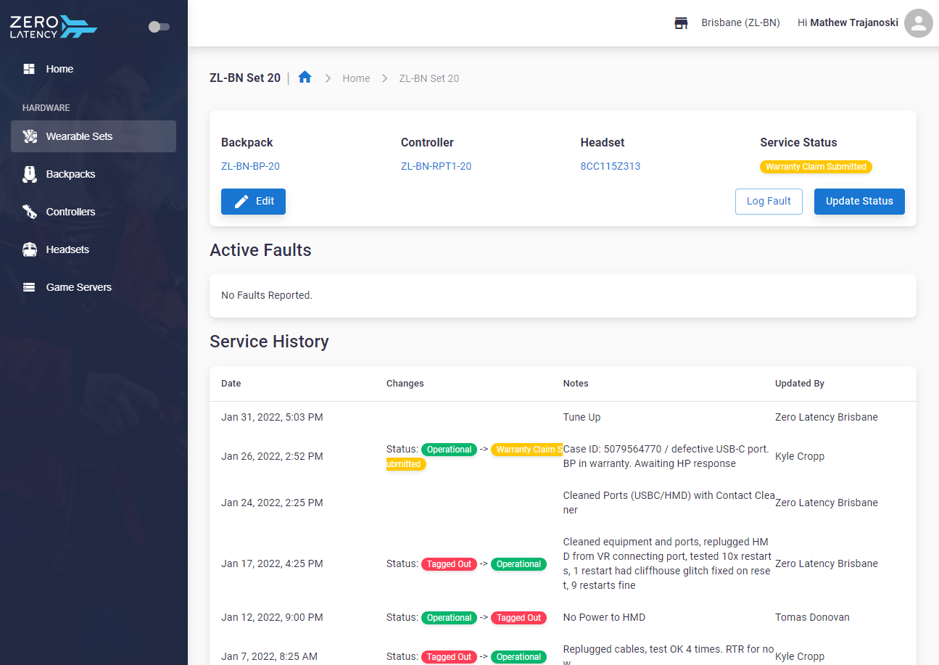The width and height of the screenshot is (939, 665).
Task: Click the Backpacks icon in sidebar
Action: pos(29,174)
